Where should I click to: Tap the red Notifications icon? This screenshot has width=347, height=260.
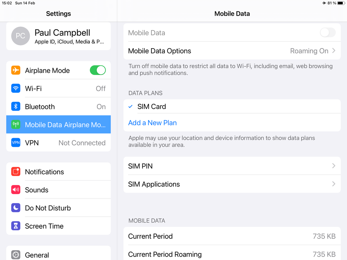tap(16, 172)
